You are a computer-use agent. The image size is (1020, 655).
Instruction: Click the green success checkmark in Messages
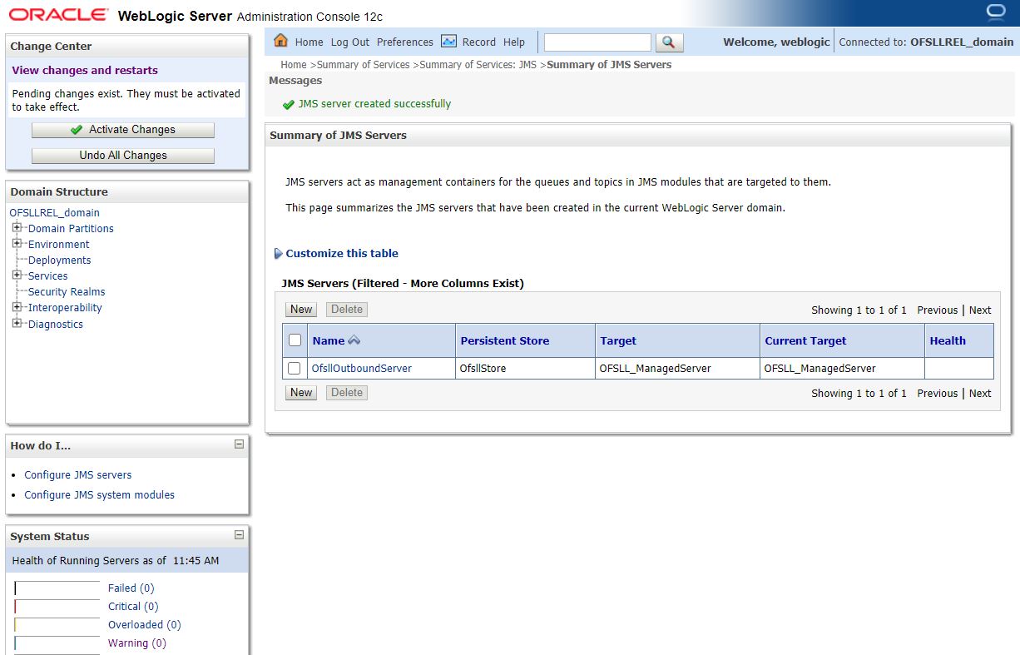pyautogui.click(x=289, y=104)
